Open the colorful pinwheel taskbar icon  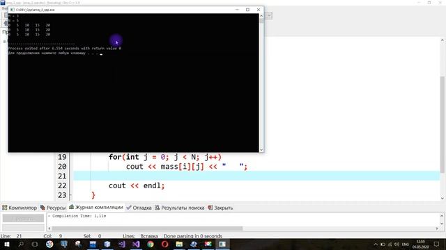(49, 244)
